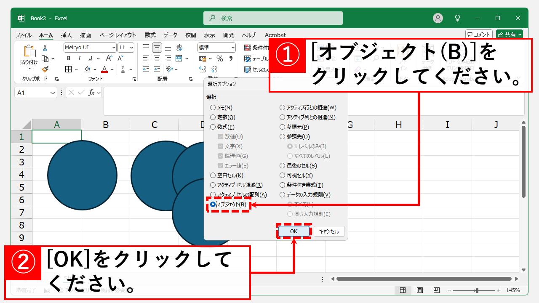
Task: Increase font size with larger A icon
Action: click(109, 58)
